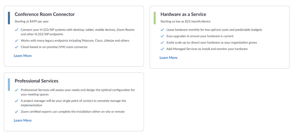Select 'Starting as low as $25/month/device' text

coord(185,21)
